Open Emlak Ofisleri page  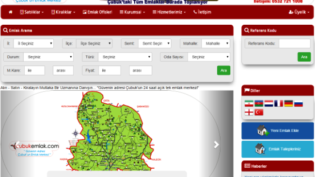click(97, 12)
